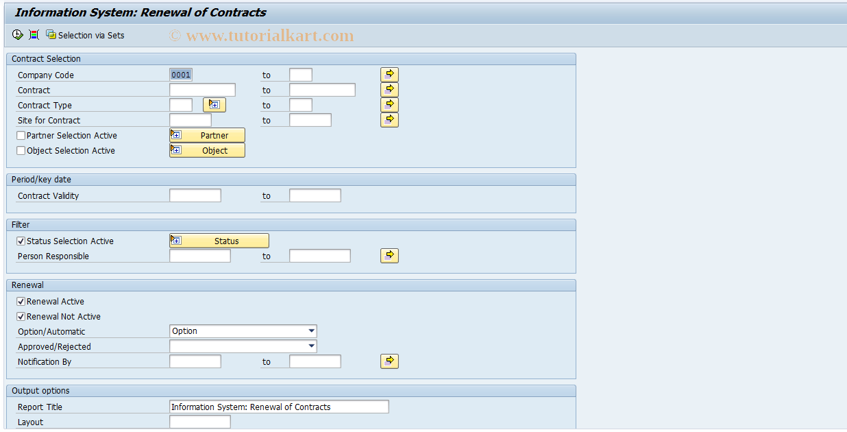Uncheck Renewal Not Active checkbox
This screenshot has width=847, height=432.
click(21, 317)
